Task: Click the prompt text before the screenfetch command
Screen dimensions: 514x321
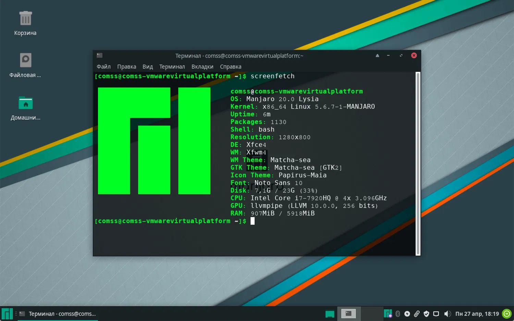Action: (x=171, y=76)
